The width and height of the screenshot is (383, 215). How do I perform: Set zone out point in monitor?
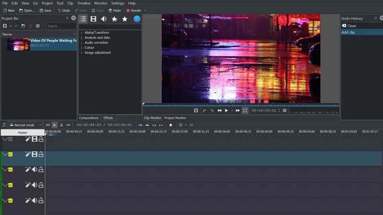point(212,110)
